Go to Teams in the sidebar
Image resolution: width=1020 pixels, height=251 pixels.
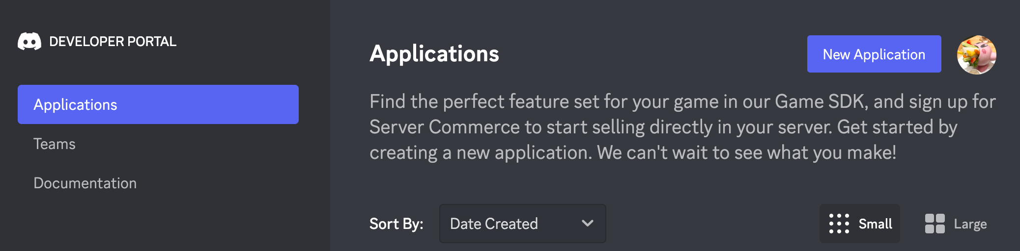click(55, 144)
